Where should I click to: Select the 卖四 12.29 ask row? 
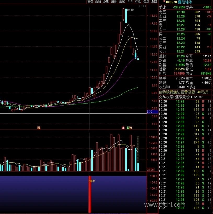pyautogui.click(x=185, y=16)
